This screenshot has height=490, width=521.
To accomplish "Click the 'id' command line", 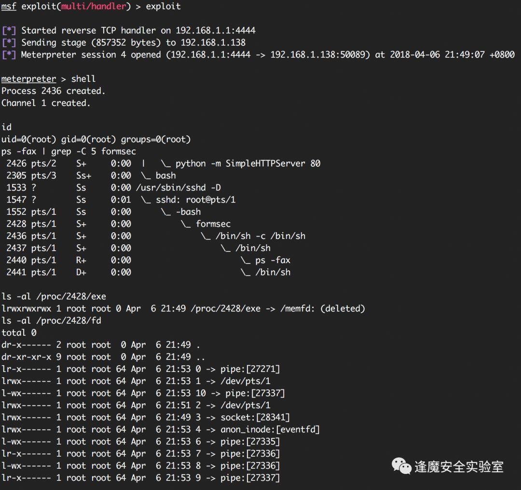I will (6, 127).
